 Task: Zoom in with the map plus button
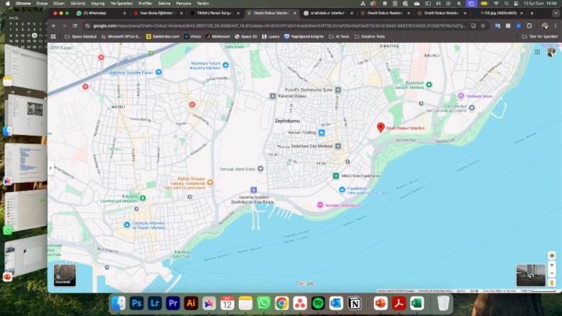click(x=552, y=264)
